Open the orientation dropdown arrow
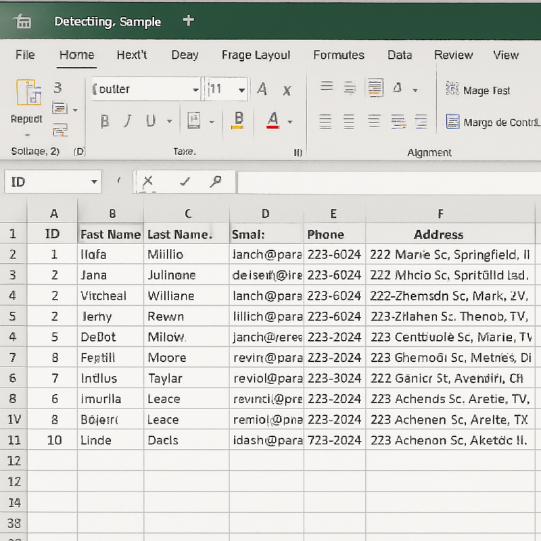541x541 pixels. [x=415, y=91]
